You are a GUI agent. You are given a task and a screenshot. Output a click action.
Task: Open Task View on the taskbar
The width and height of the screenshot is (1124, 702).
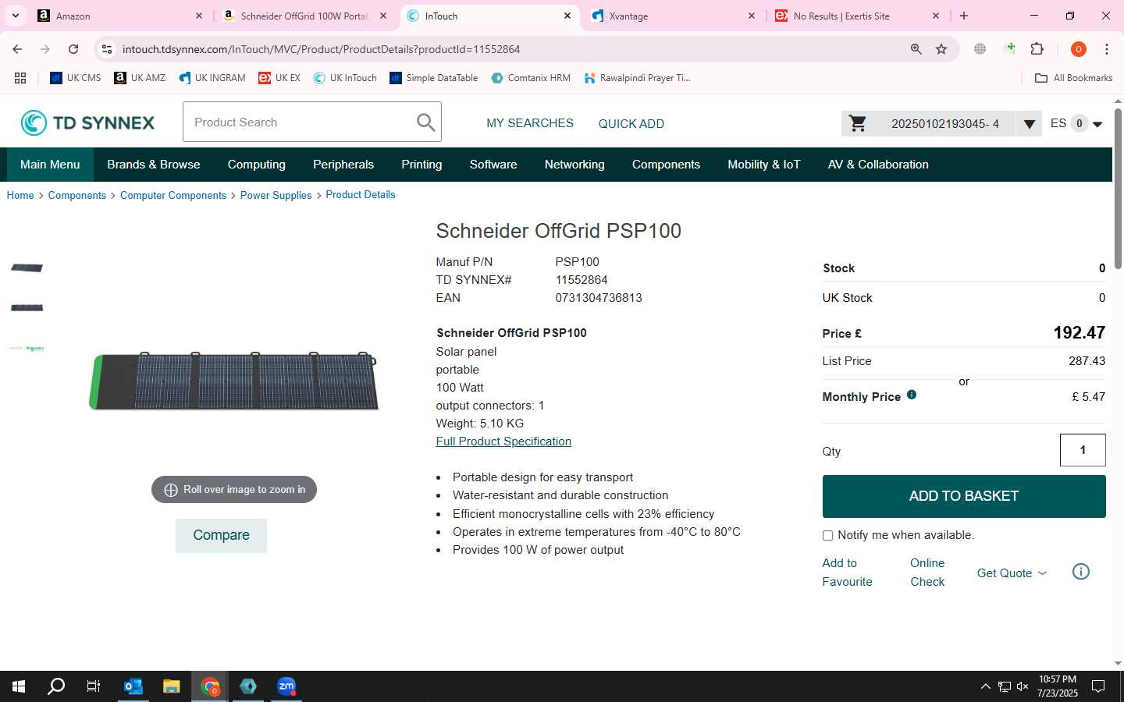click(x=94, y=686)
